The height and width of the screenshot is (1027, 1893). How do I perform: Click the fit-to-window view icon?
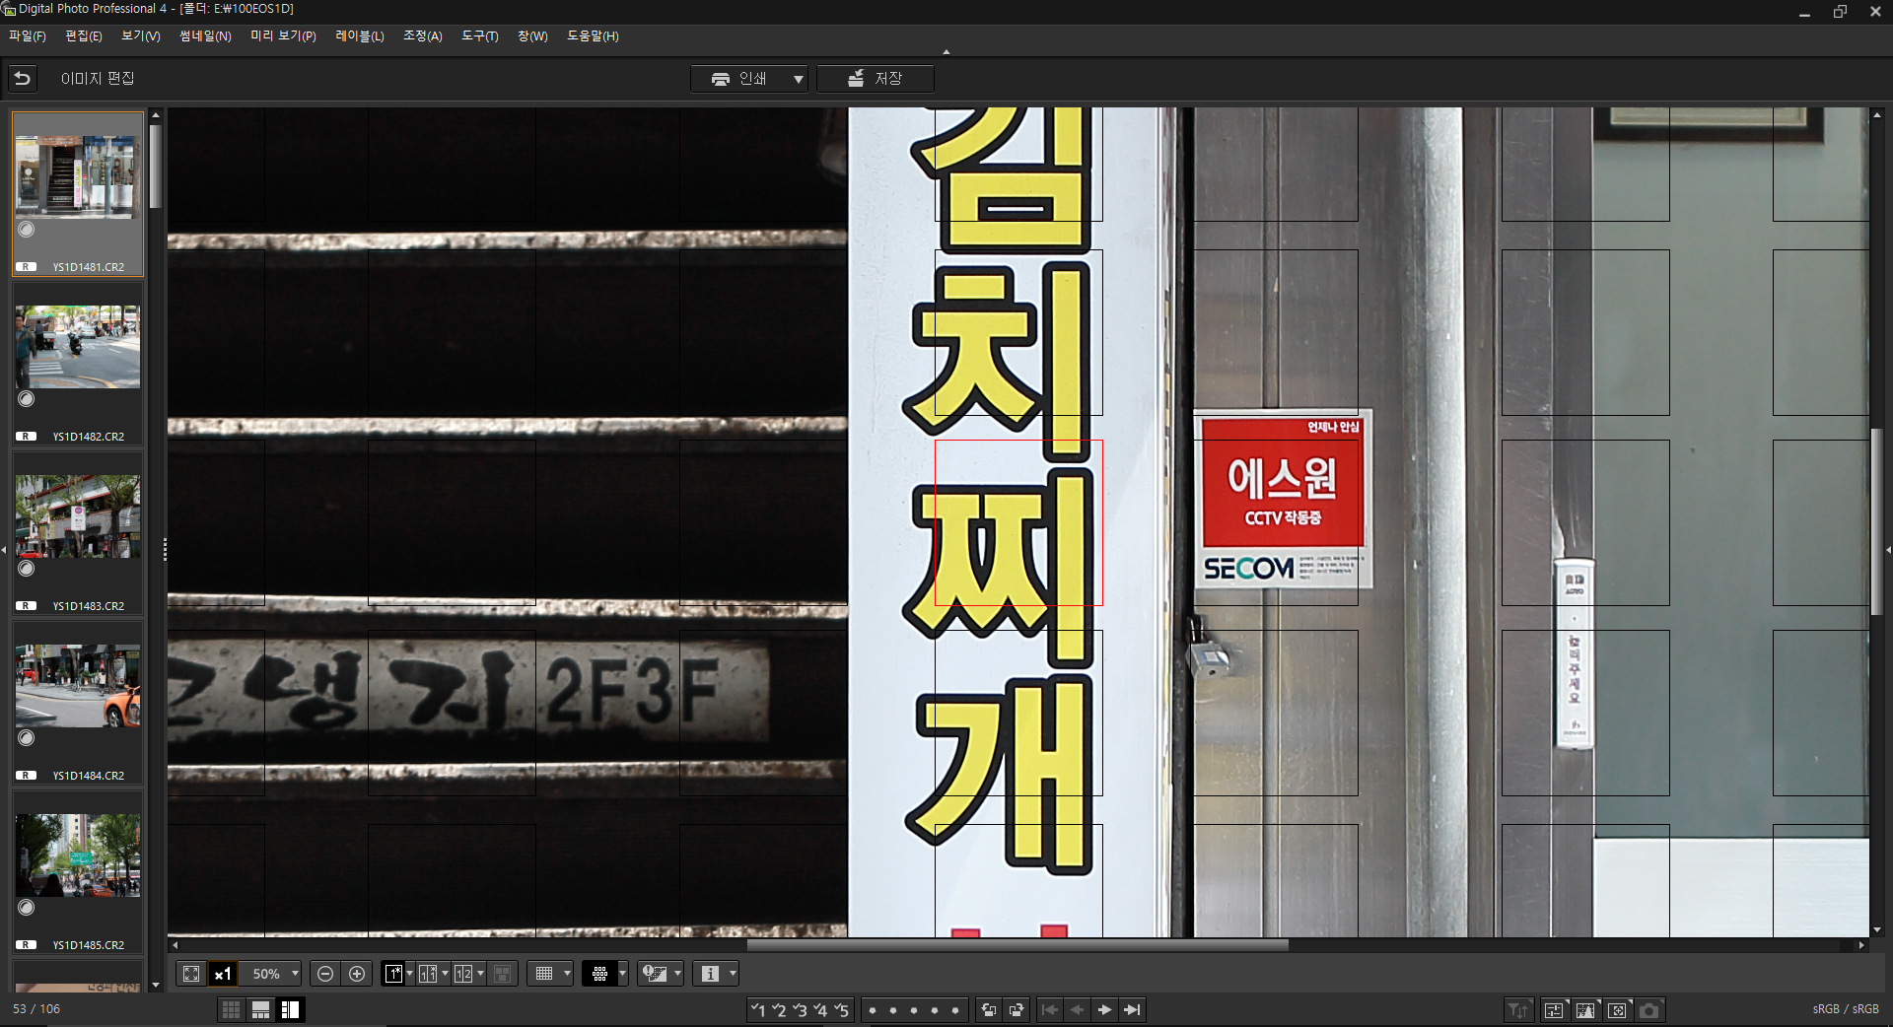coord(191,974)
